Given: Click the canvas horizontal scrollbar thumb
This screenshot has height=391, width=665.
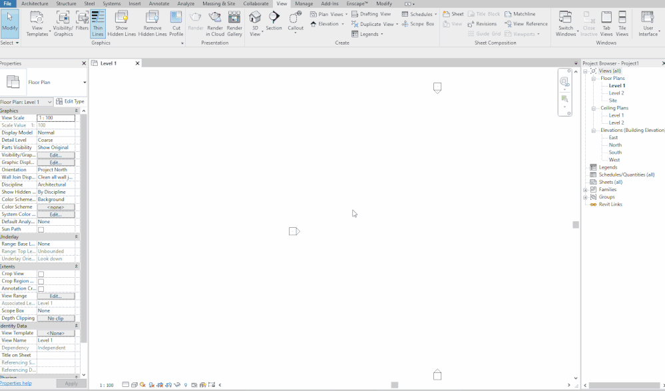Looking at the screenshot, I should (395, 385).
